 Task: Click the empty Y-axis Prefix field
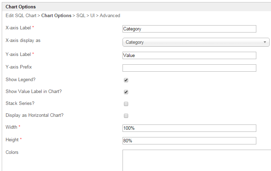tap(189, 68)
